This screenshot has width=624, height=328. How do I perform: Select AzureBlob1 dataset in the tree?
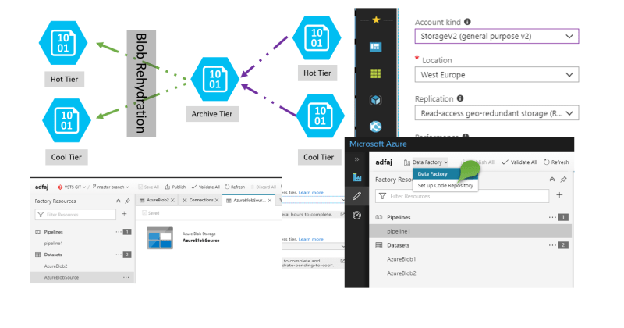(x=403, y=258)
